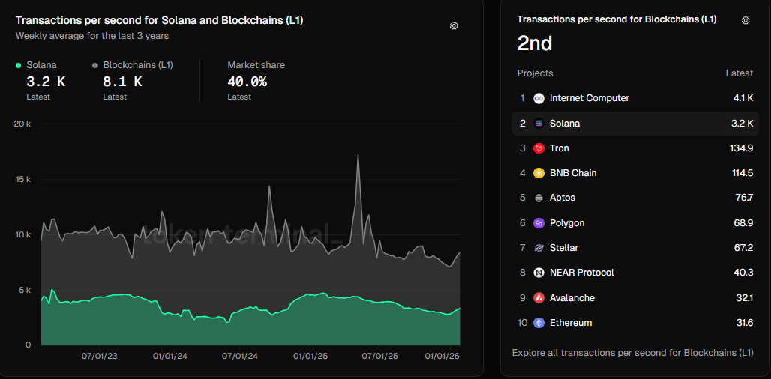
Task: Click the Projects column header
Action: click(x=535, y=73)
